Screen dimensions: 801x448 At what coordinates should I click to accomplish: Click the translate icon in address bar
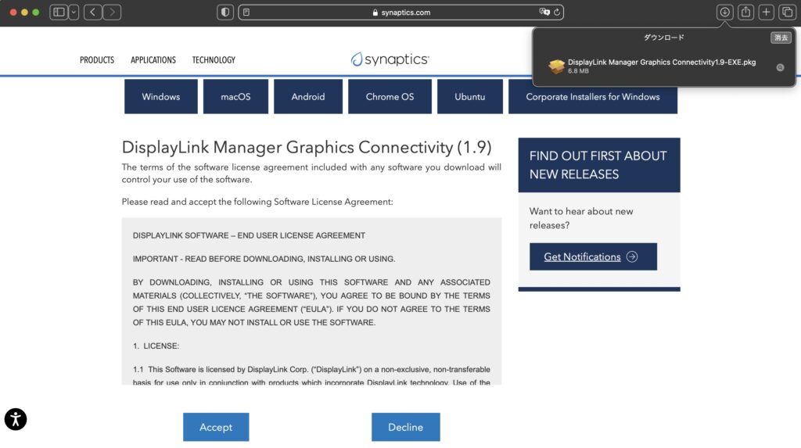[544, 12]
